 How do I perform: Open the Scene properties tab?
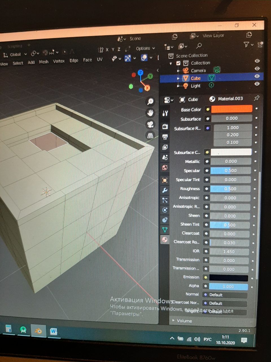point(165,158)
